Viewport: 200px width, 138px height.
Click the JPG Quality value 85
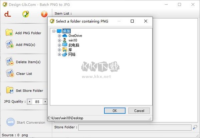[37, 102]
